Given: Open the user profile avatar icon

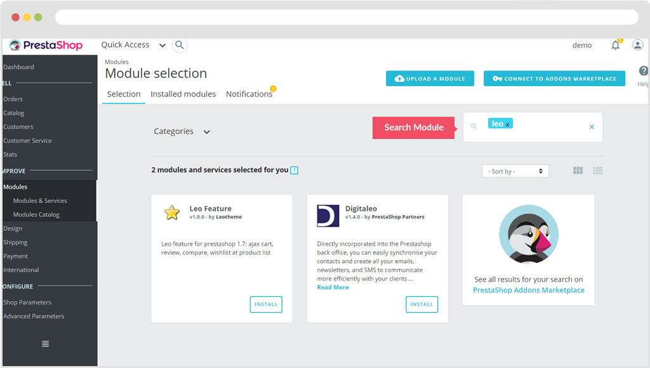Looking at the screenshot, I should tap(637, 45).
